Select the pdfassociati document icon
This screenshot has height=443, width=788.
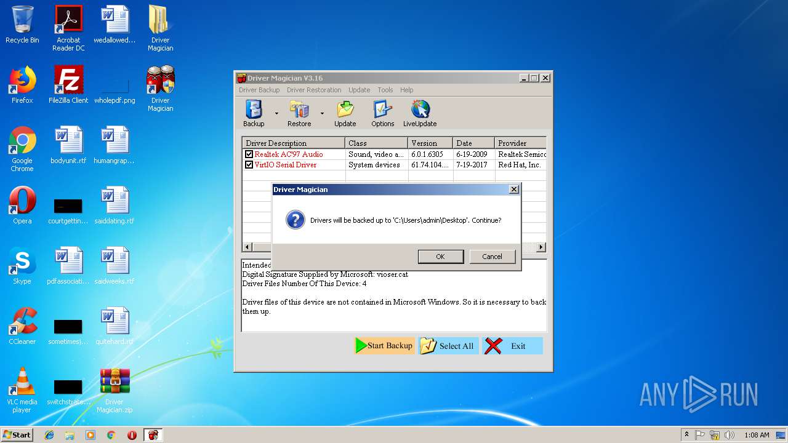[x=68, y=266]
